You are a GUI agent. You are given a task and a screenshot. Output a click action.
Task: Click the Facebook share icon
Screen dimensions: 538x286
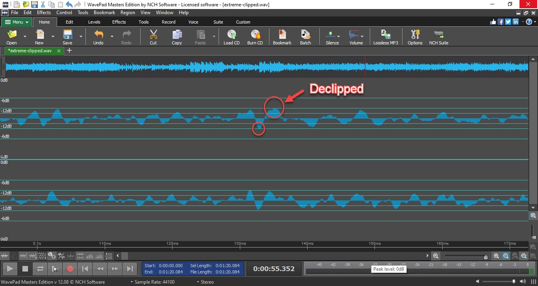501,22
